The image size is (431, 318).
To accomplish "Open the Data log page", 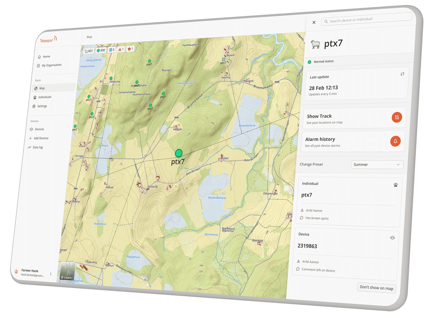I will pyautogui.click(x=35, y=147).
